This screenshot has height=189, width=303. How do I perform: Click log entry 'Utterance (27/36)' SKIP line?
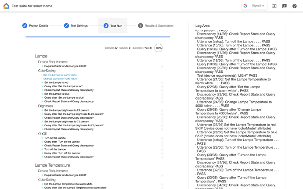click(235, 127)
